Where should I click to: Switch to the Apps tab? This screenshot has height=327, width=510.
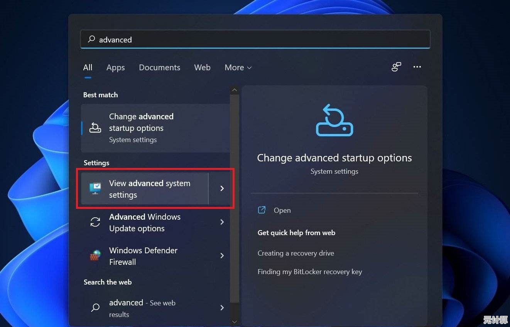115,68
